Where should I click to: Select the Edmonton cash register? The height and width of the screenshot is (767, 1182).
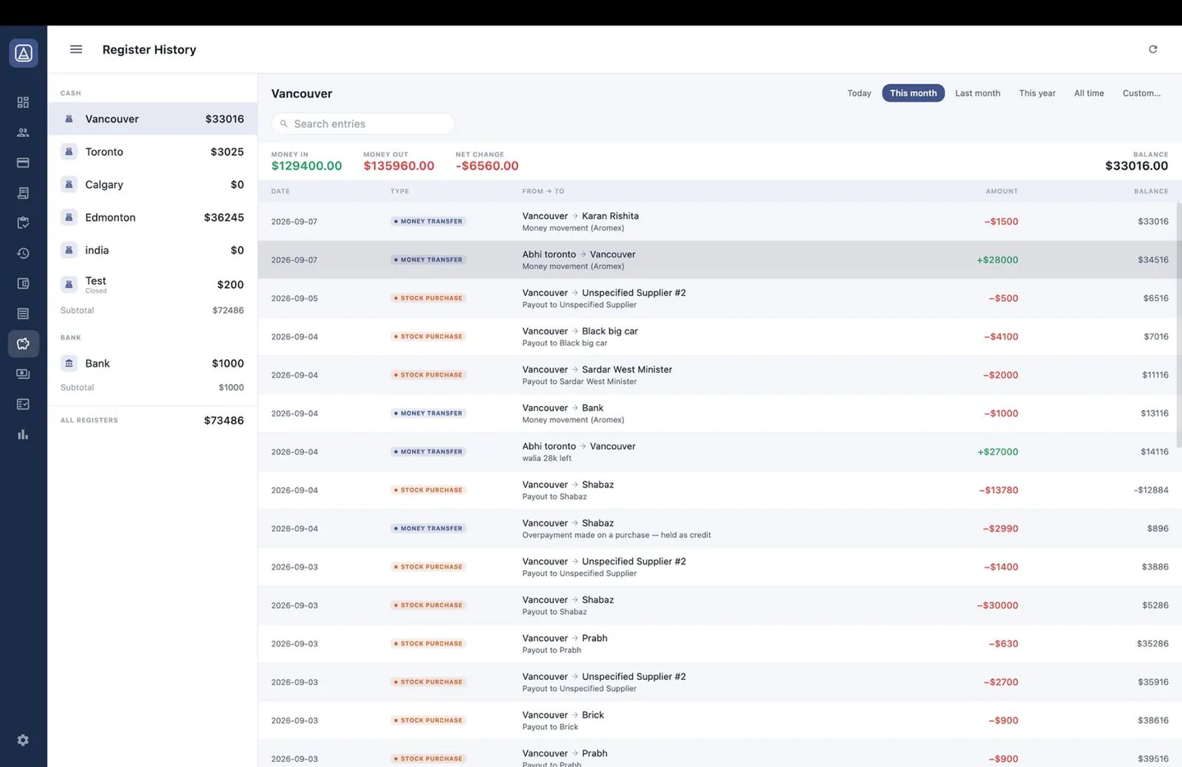153,217
